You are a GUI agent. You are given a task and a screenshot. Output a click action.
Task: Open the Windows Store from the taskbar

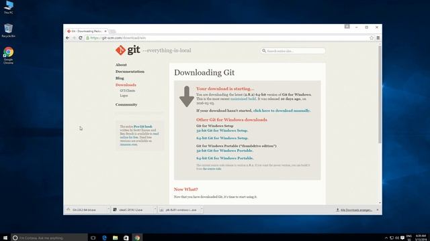[126, 238]
